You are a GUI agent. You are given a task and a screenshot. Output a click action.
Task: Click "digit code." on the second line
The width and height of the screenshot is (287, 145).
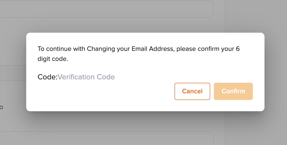[53, 59]
